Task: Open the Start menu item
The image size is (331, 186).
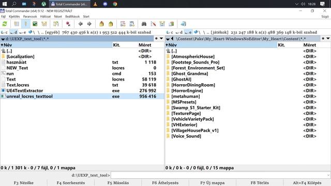Action: click(x=86, y=17)
